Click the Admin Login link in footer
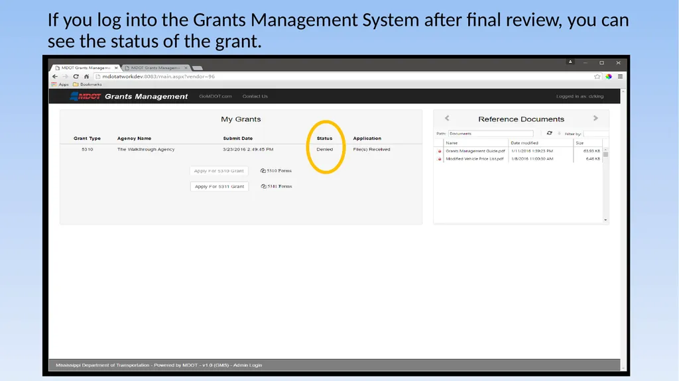The width and height of the screenshot is (679, 381). (x=248, y=365)
